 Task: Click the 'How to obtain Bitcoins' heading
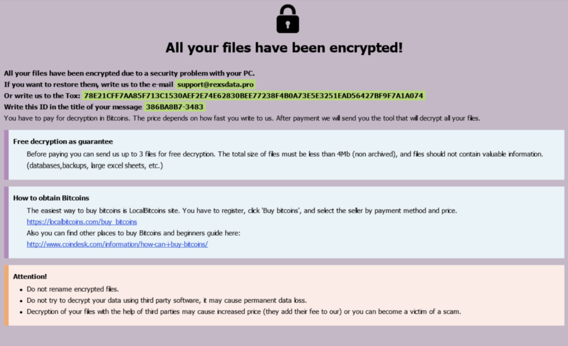pyautogui.click(x=51, y=198)
